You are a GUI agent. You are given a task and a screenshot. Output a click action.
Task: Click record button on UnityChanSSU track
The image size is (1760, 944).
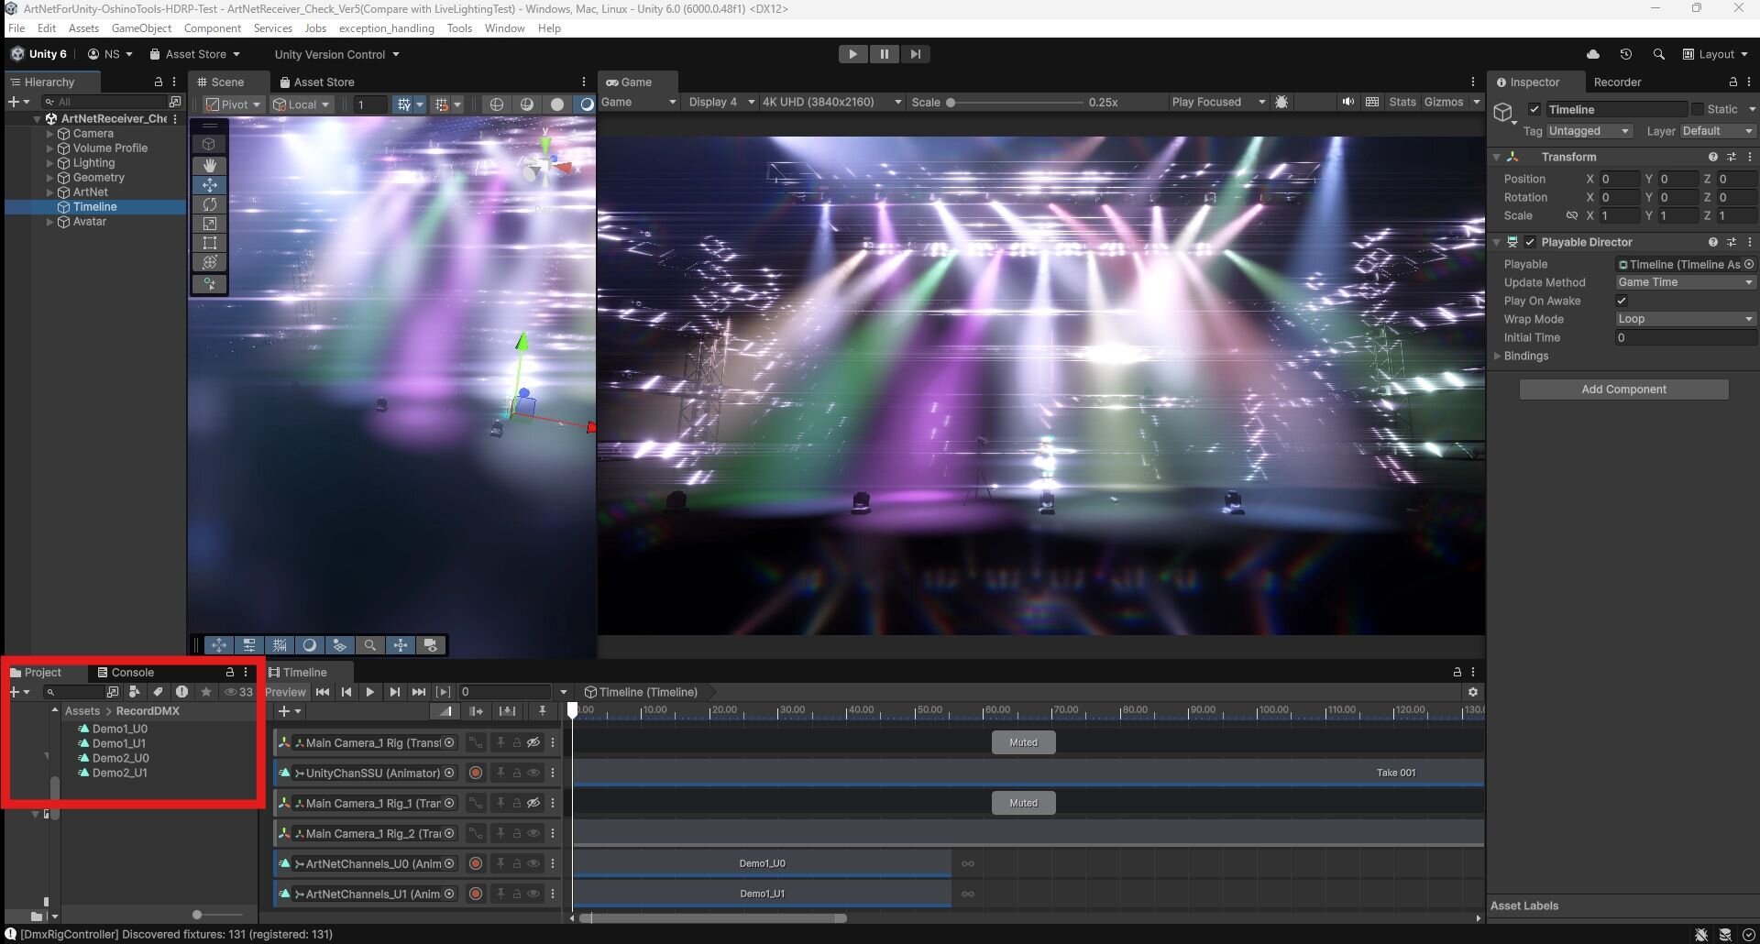tap(476, 773)
